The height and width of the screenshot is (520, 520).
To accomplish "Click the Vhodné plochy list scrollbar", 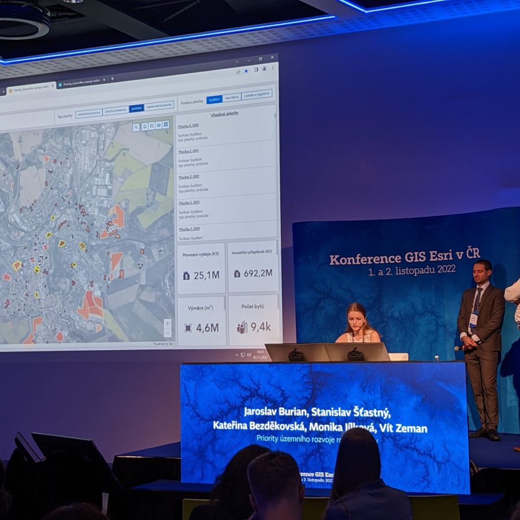I will 275,115.
